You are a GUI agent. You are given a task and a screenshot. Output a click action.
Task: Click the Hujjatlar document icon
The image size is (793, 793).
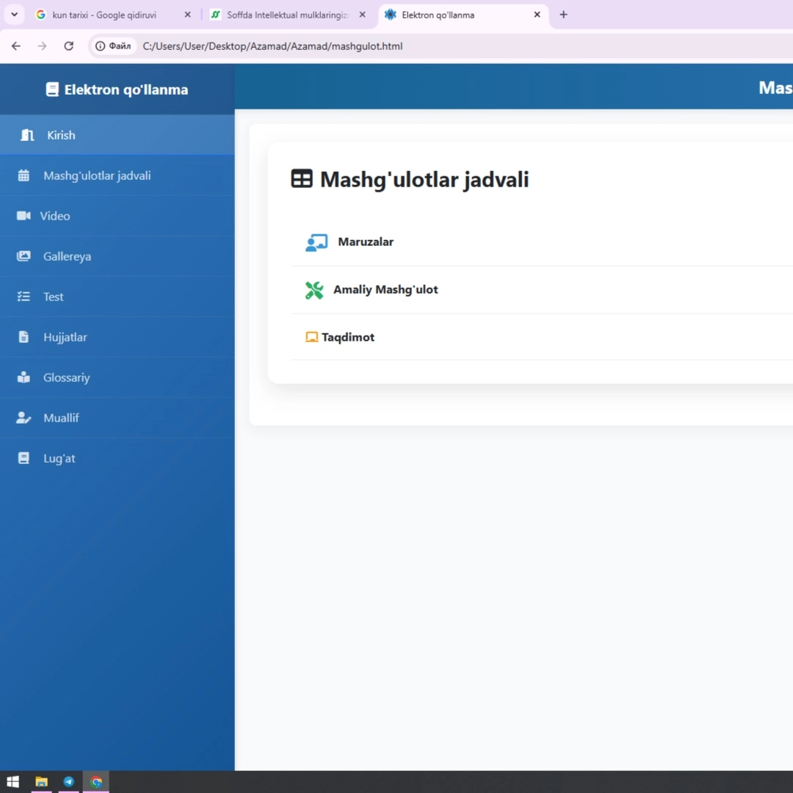pyautogui.click(x=23, y=337)
